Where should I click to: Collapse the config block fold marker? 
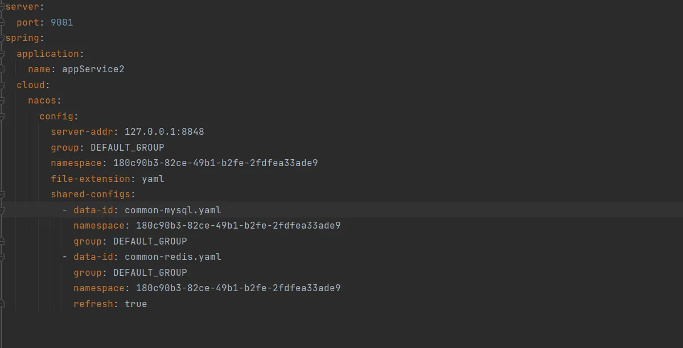[2, 117]
